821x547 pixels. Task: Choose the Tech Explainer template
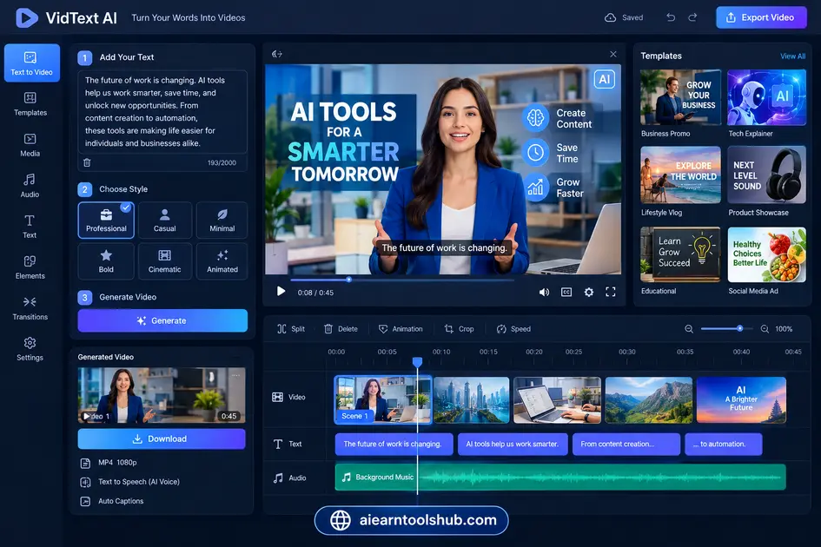point(766,97)
